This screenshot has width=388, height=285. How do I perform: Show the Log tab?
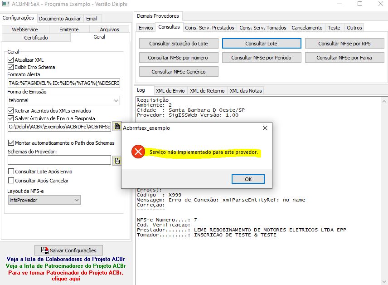point(141,90)
